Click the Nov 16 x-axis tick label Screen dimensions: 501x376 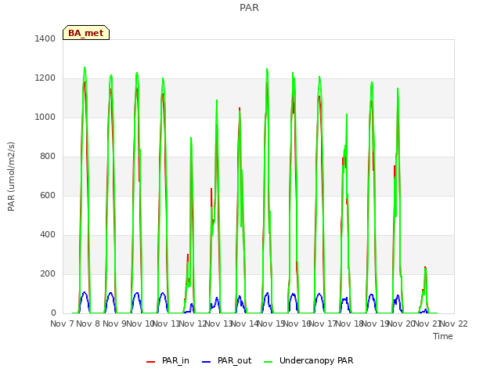(x=297, y=324)
